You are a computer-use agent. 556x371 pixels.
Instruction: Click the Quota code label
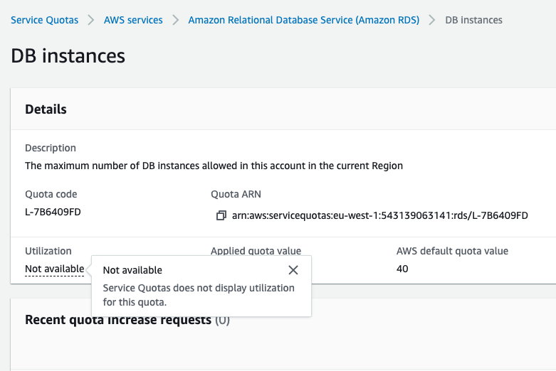[x=51, y=194]
